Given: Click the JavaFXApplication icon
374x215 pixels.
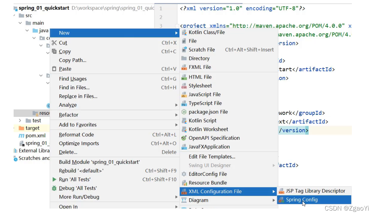Looking at the screenshot, I should click(x=184, y=147).
